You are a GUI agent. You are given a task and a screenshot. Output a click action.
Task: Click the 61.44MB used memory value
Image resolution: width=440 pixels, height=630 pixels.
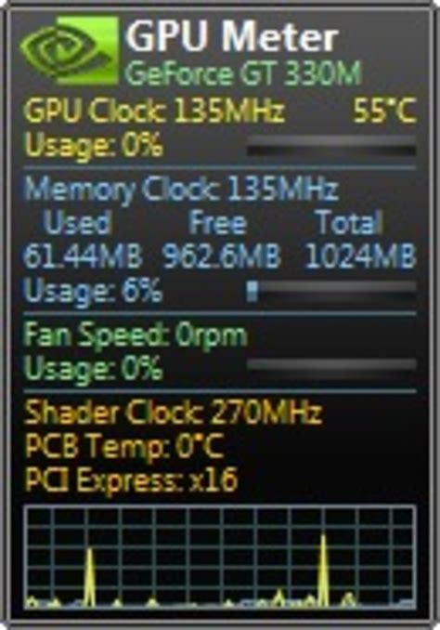pos(83,256)
